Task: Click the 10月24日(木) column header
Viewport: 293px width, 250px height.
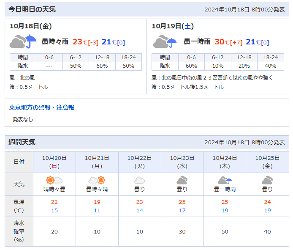Action: click(x=225, y=162)
